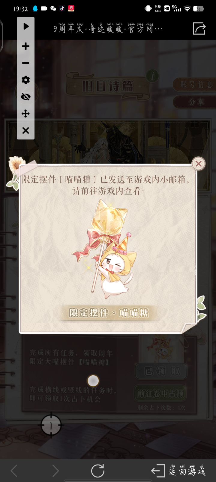
Task: Open the gear settings in floating toolbar
Action: (x=26, y=80)
